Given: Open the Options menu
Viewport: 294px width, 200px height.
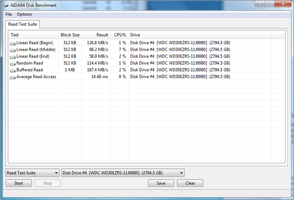Looking at the screenshot, I should 24,14.
